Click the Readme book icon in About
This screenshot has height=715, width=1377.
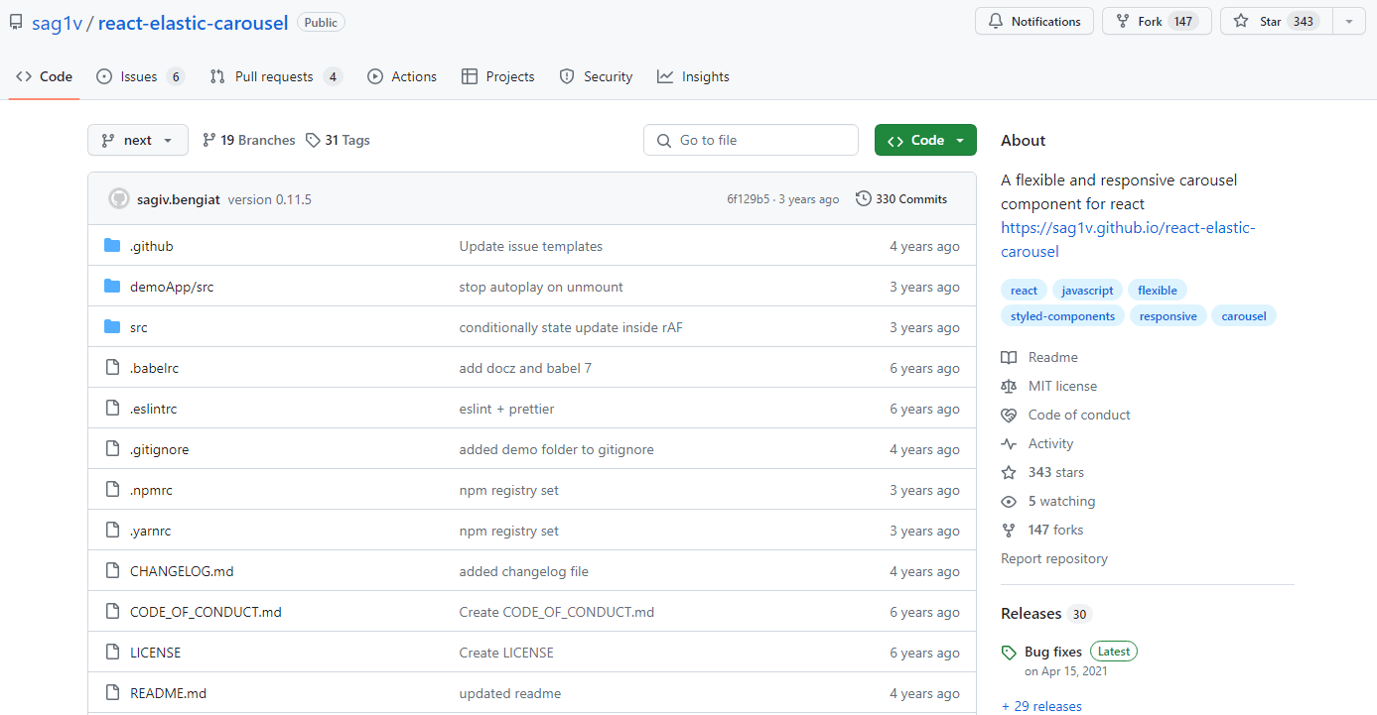click(1009, 357)
